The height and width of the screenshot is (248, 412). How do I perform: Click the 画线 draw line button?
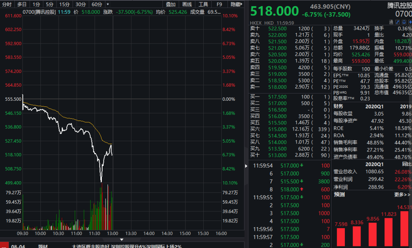pos(187,5)
